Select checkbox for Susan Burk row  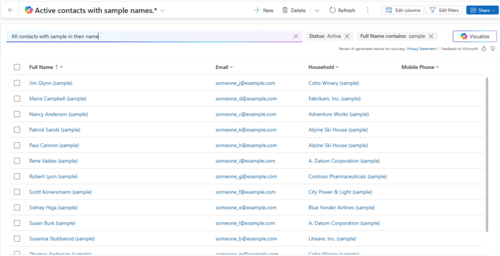(x=17, y=223)
